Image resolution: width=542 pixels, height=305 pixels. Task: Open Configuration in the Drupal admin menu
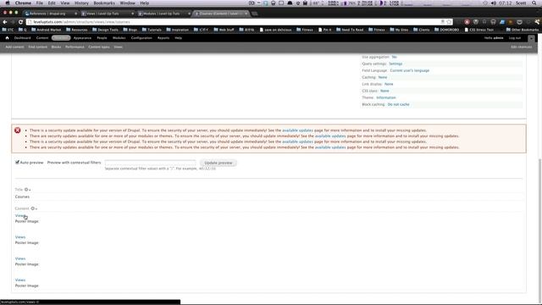[x=141, y=38]
